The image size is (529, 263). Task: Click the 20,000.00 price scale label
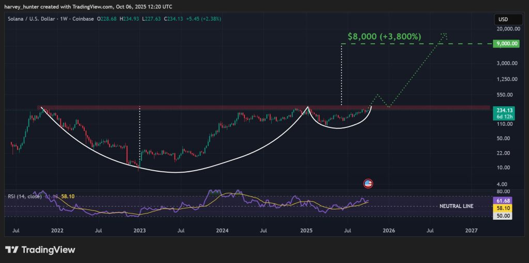coord(506,30)
